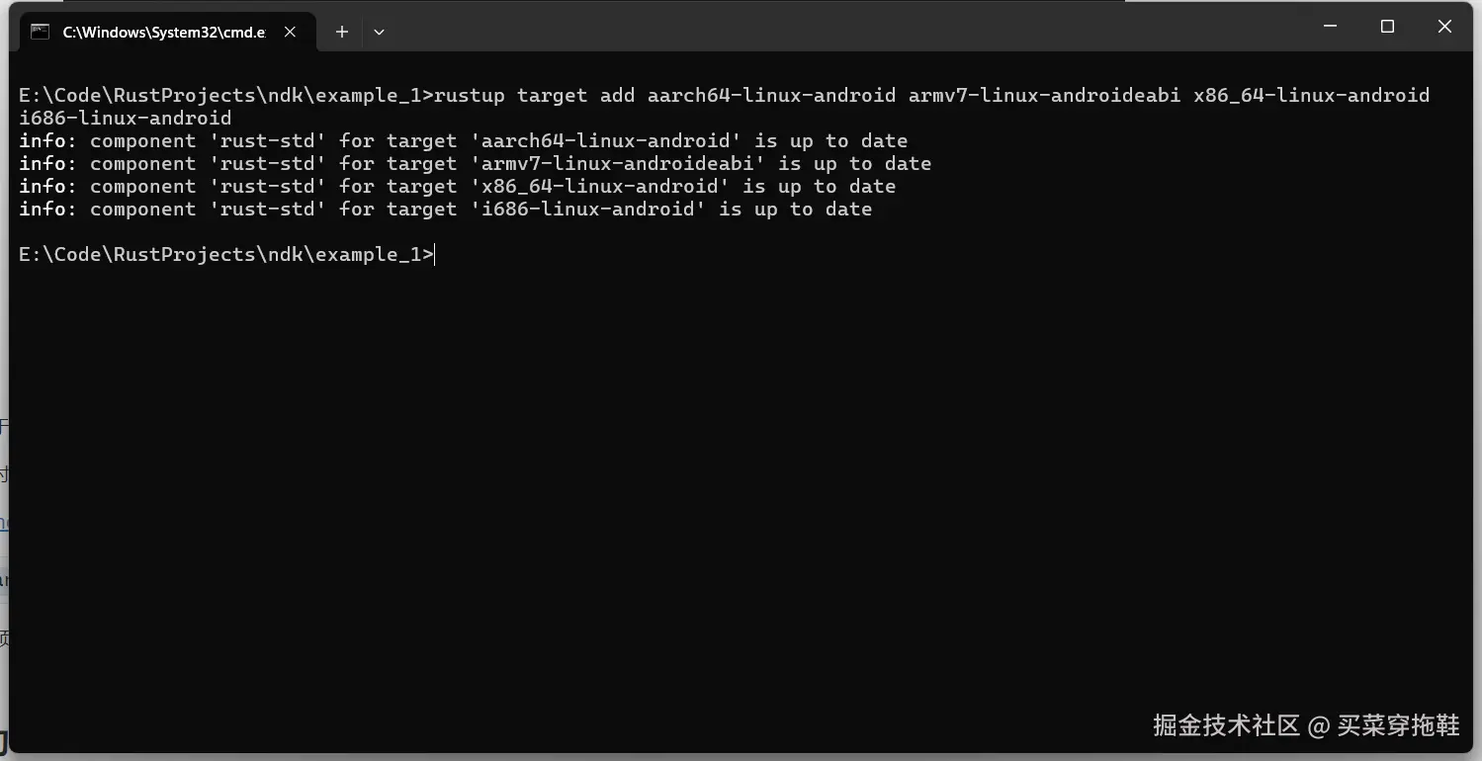Select the C:\Windows\System32\cmd.exe tab title
The width and height of the screenshot is (1482, 761).
(x=164, y=32)
